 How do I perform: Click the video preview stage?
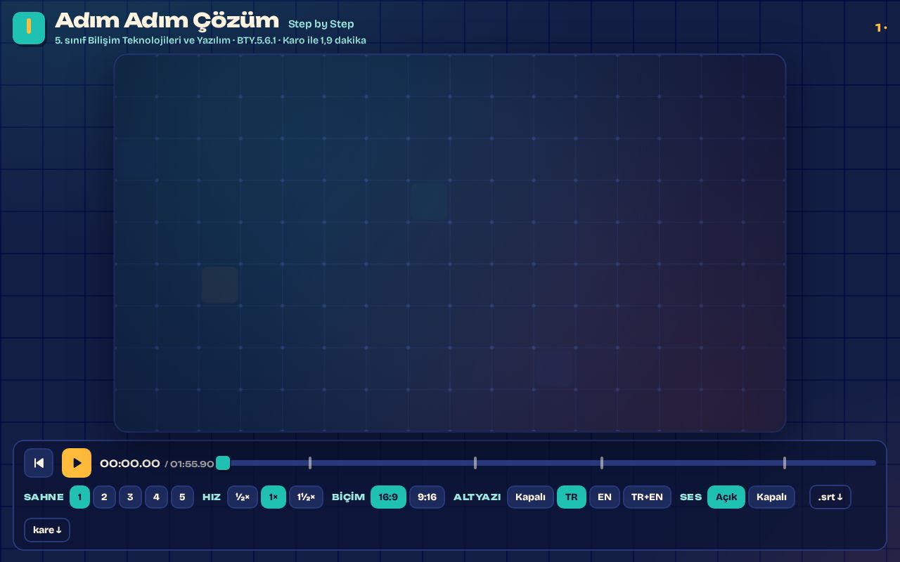pyautogui.click(x=450, y=243)
